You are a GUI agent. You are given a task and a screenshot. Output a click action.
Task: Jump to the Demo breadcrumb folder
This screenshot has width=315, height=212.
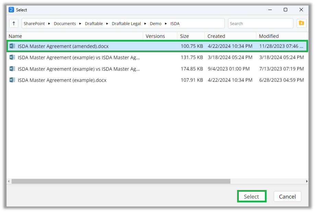pyautogui.click(x=155, y=23)
